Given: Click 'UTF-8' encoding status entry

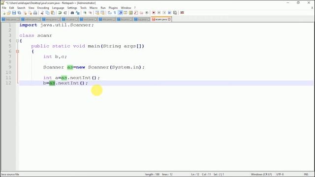Looking at the screenshot, I should coord(280,175).
